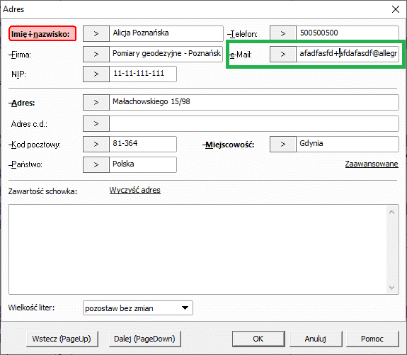Screen dimensions: 407x355
Task: Click the arrow button beside Miejscowość field
Action: pyautogui.click(x=283, y=145)
